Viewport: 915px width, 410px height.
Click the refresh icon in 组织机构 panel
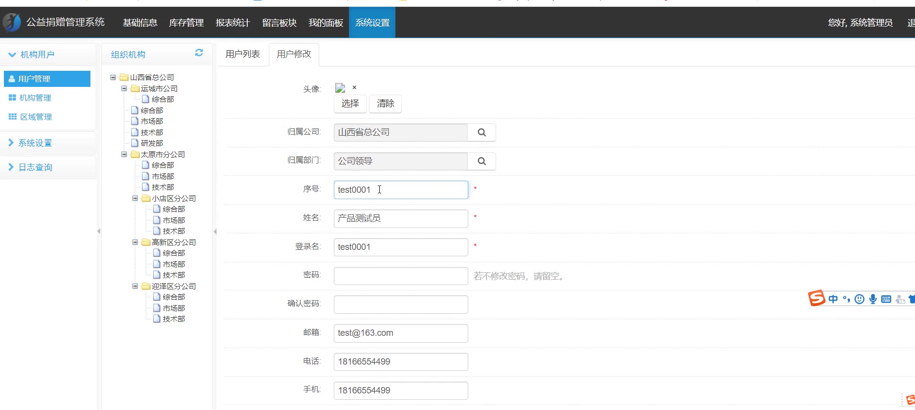199,53
